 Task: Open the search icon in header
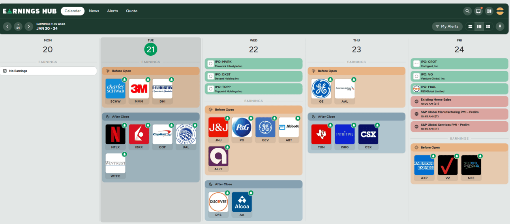tap(468, 11)
